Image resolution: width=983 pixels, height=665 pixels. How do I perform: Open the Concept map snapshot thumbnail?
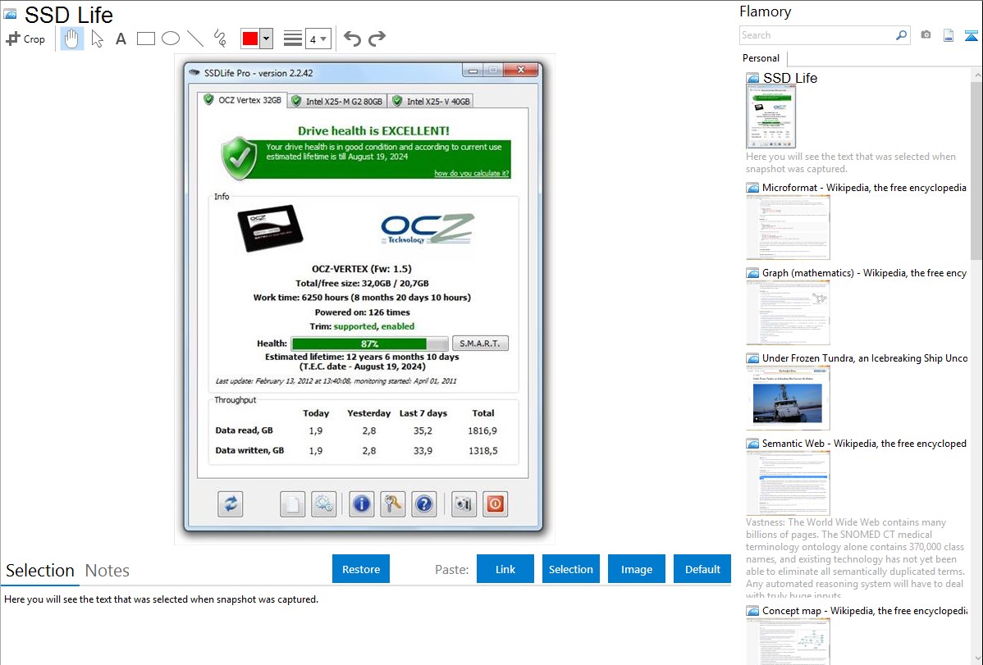tap(788, 641)
